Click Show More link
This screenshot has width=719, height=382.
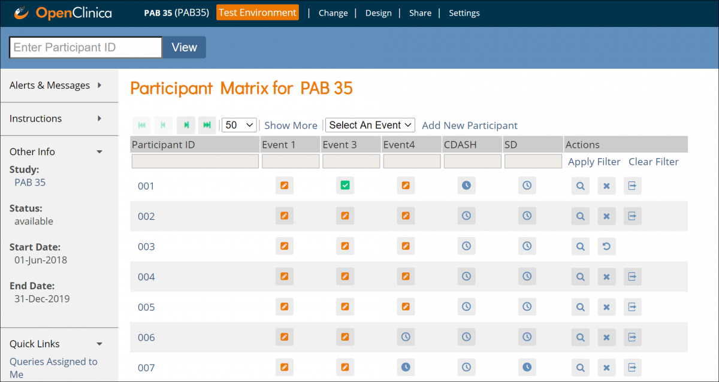pos(291,125)
